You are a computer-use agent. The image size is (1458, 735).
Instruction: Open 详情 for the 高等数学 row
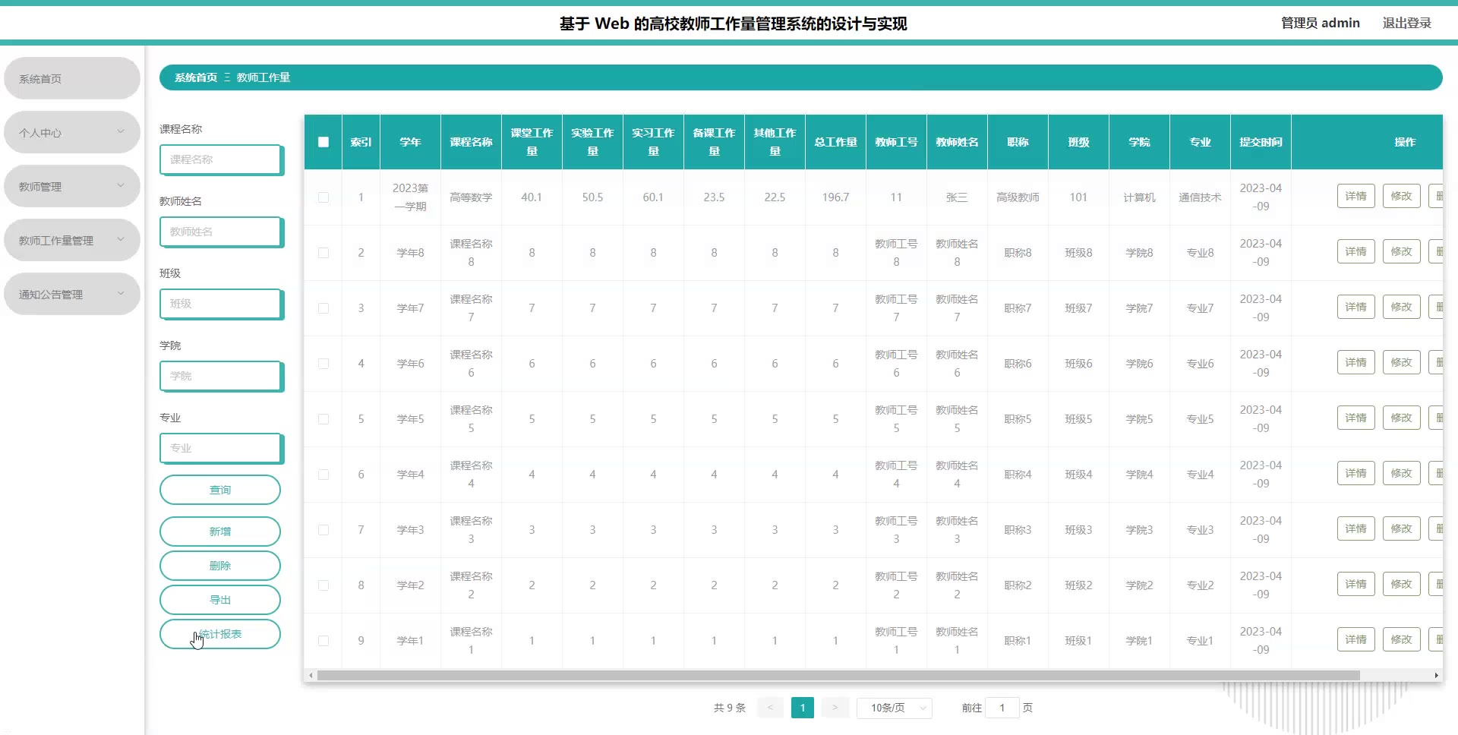click(1355, 196)
